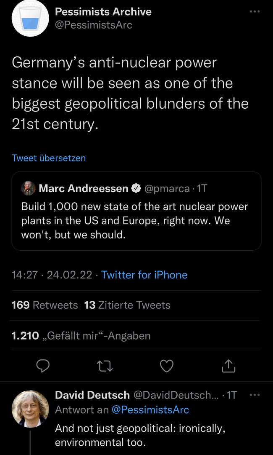The image size is (273, 455).
Task: Tap Marc Andreessen's small avatar
Action: 29,188
